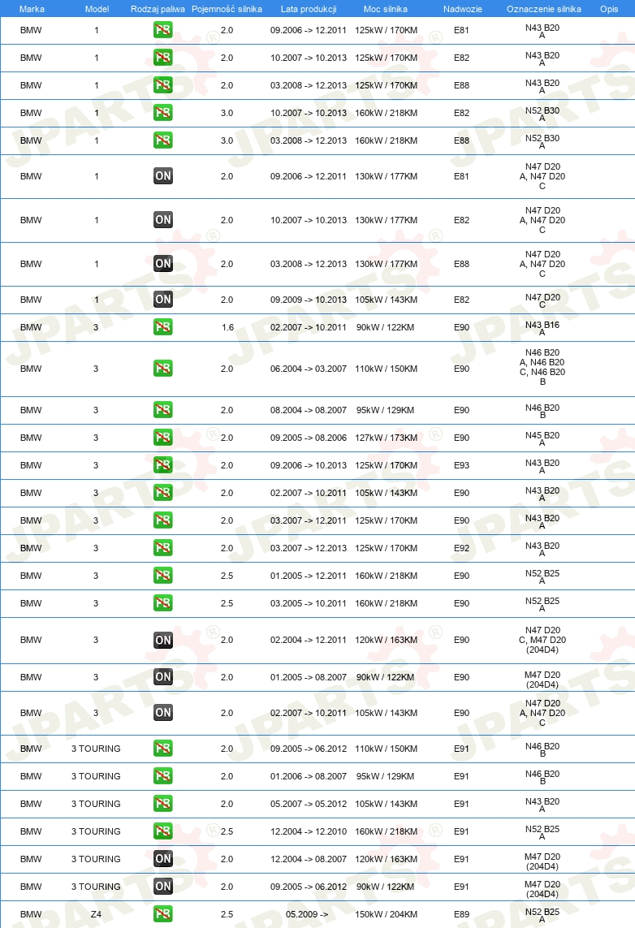
Task: Click the petrol icon in Z4 row
Action: pos(162,914)
